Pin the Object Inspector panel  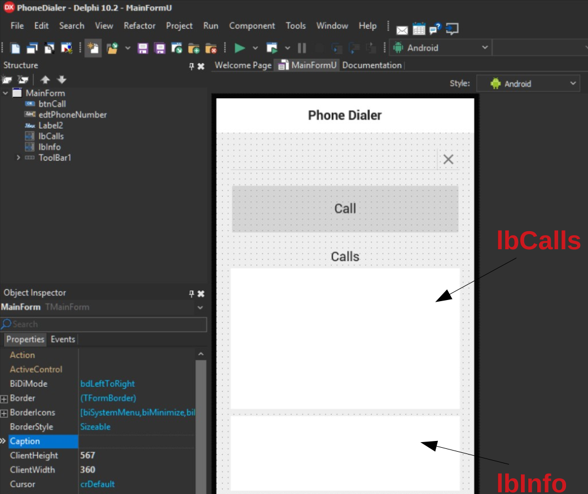192,293
